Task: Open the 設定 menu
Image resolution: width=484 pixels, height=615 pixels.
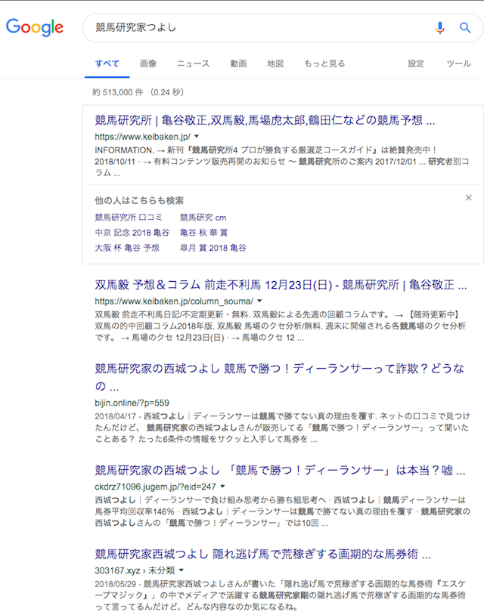Action: pyautogui.click(x=416, y=63)
